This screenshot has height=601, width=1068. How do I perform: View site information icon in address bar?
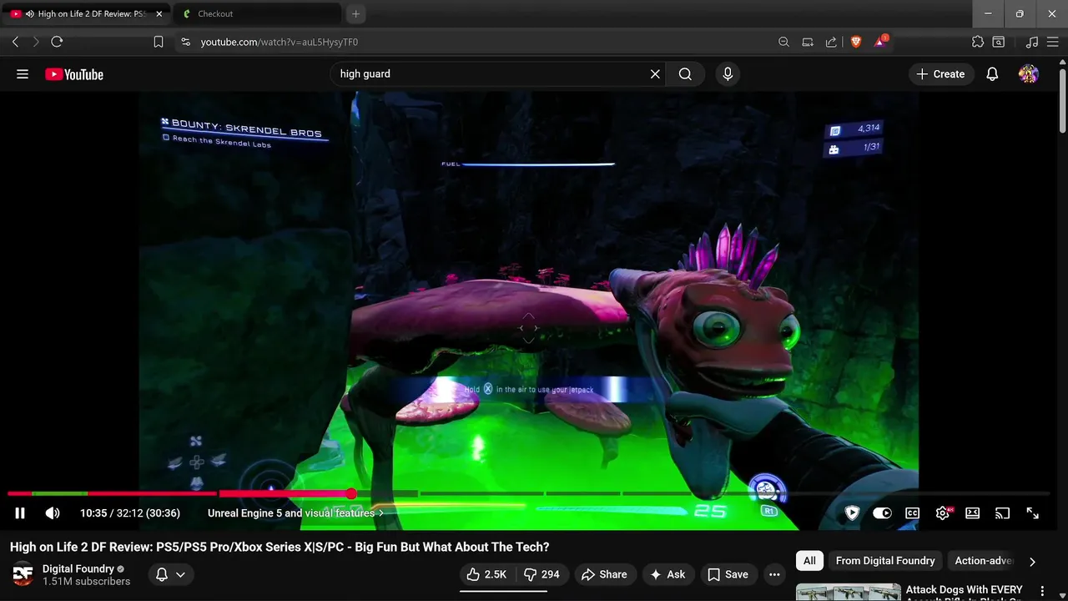pos(185,42)
